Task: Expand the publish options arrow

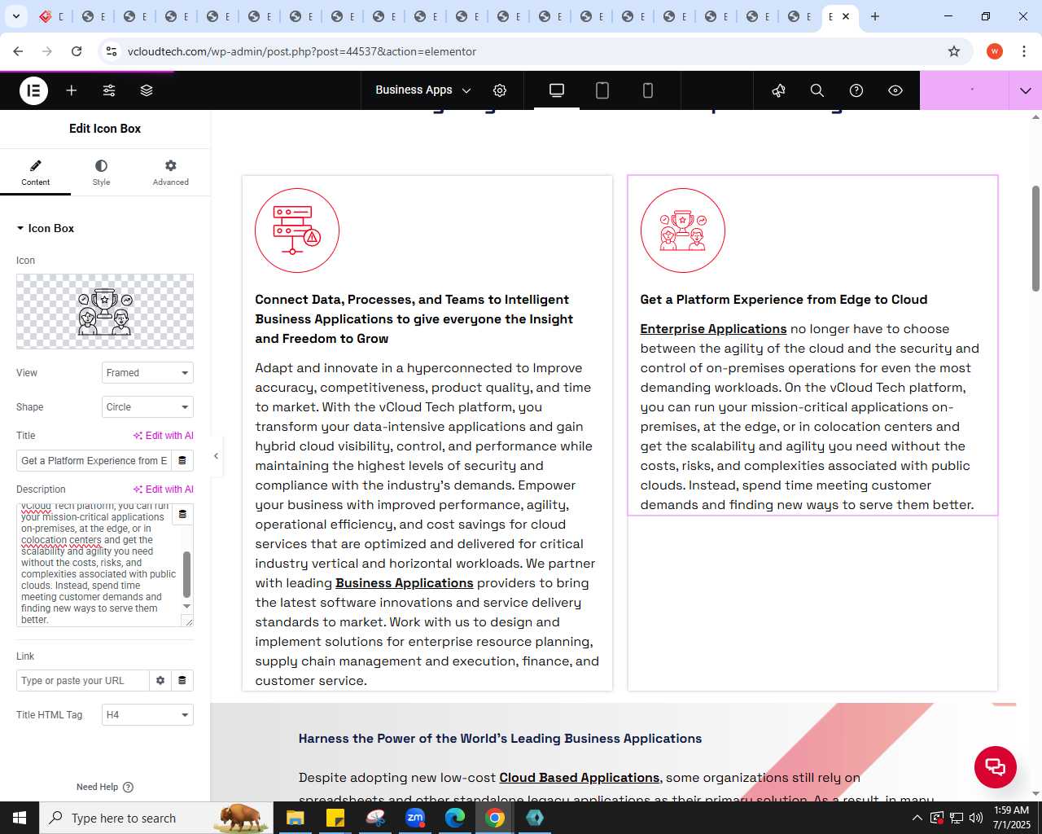Action: pos(1026,90)
